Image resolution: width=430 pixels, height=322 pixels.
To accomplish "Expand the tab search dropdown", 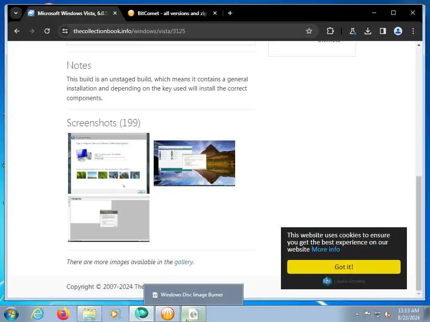I will (16, 13).
